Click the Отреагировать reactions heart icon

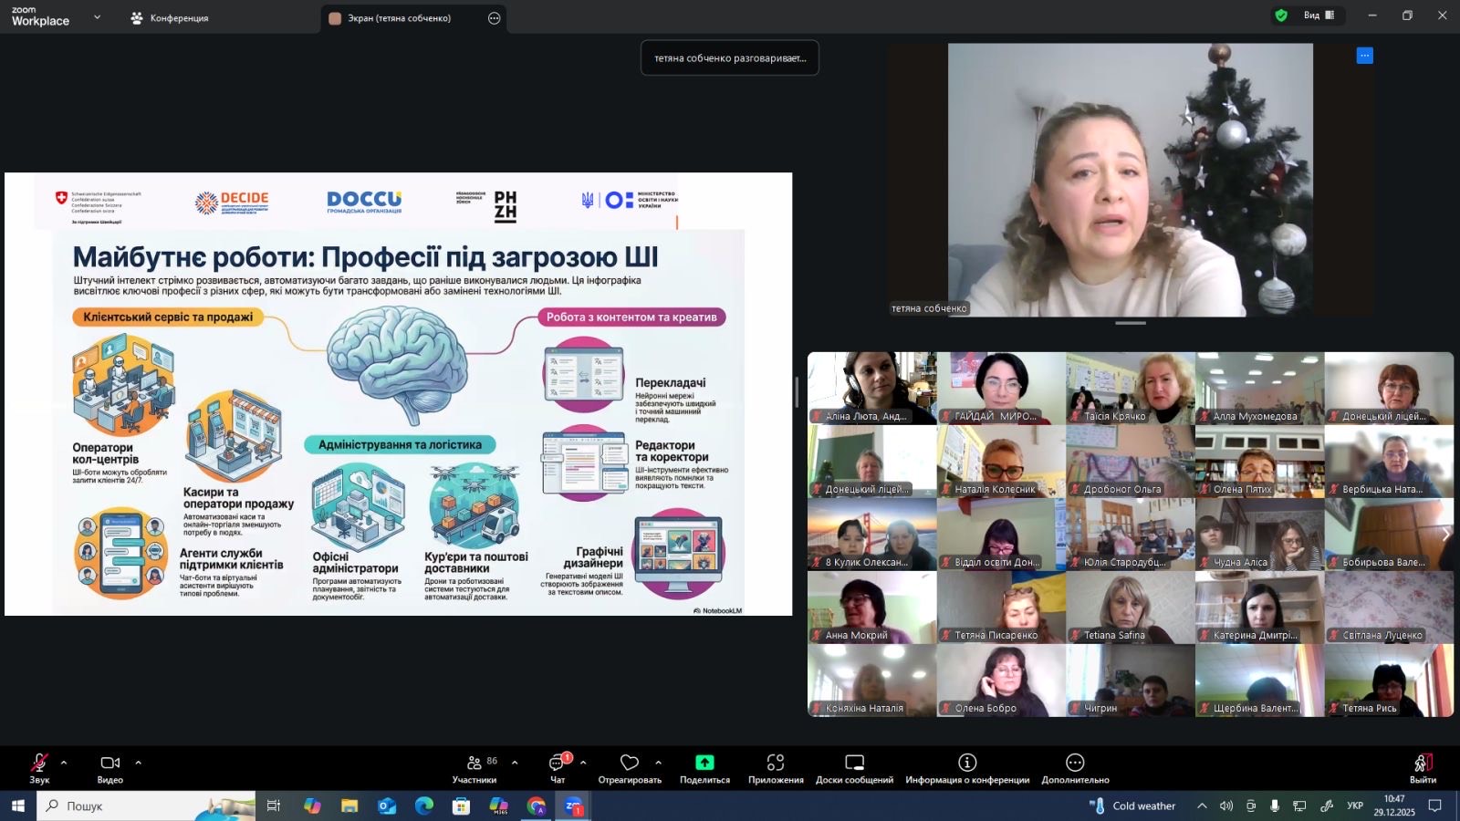(x=630, y=763)
